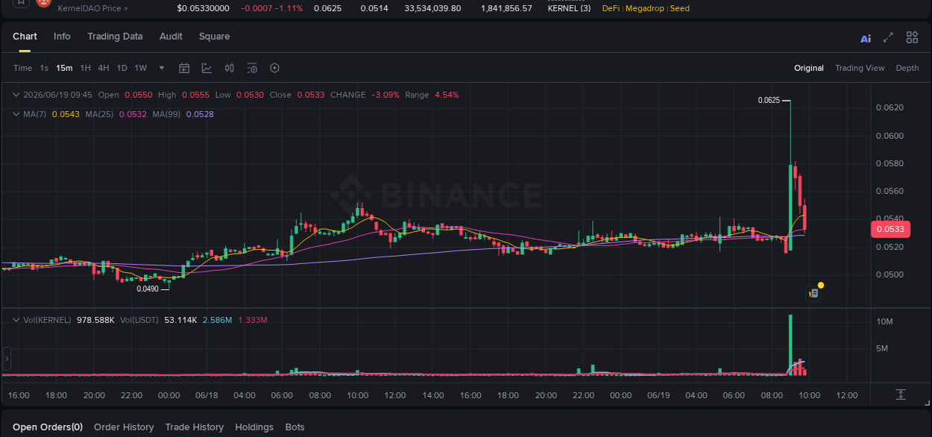
Task: Expand the left side panel handle
Action: (7, 359)
